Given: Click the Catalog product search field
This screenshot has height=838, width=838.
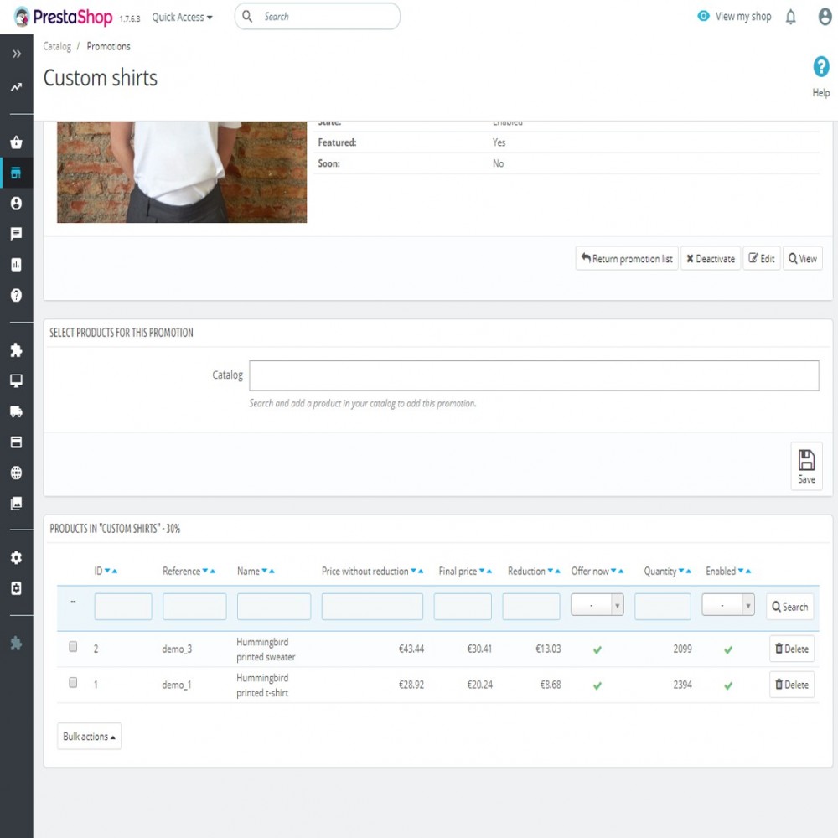Looking at the screenshot, I should [534, 375].
